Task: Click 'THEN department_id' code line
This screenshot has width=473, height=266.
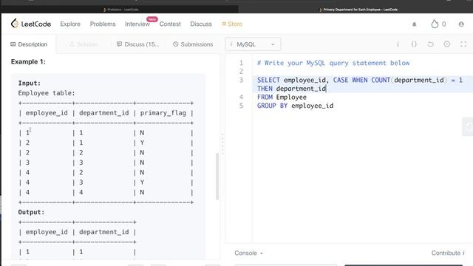Action: (x=291, y=89)
